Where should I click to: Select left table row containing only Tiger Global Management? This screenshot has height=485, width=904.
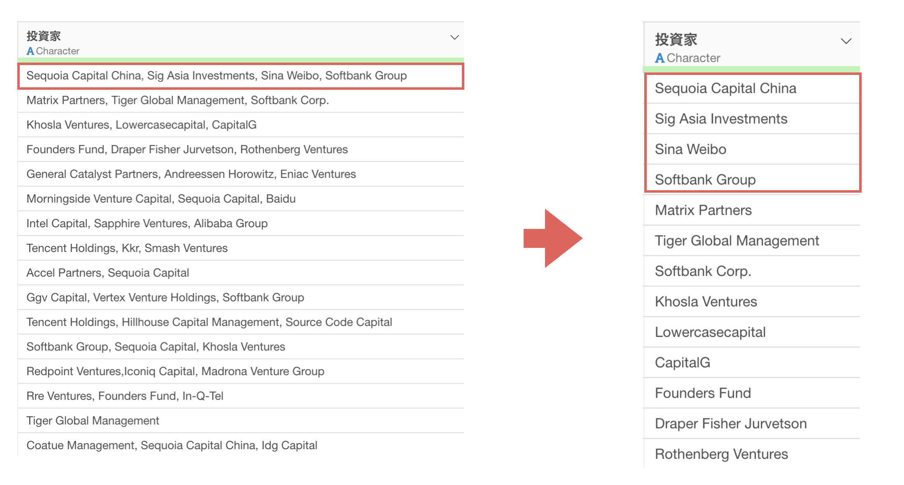click(241, 421)
